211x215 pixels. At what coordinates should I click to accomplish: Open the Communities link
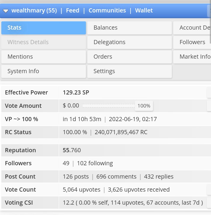[x=107, y=10]
